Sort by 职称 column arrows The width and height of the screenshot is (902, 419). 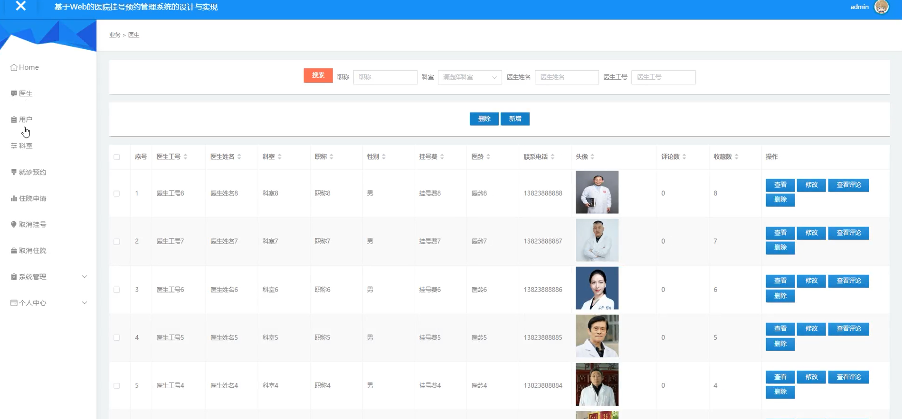(331, 157)
